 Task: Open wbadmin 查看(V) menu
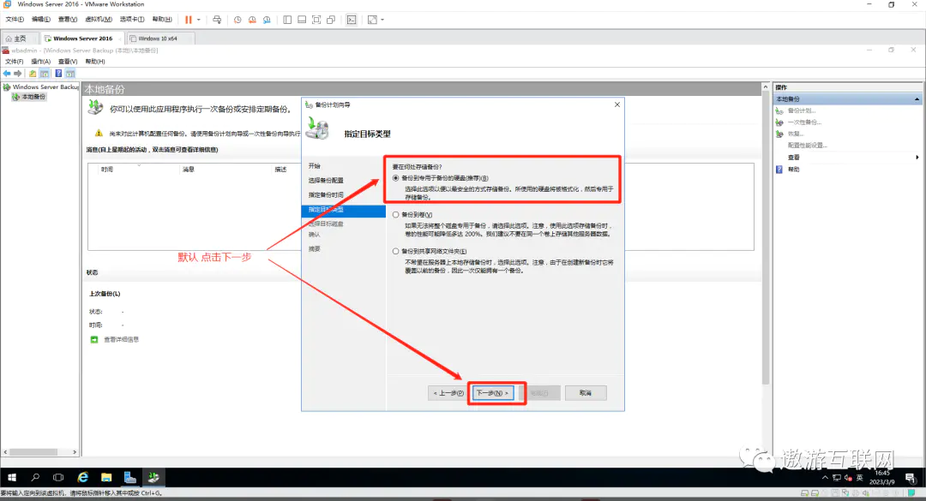click(x=68, y=62)
